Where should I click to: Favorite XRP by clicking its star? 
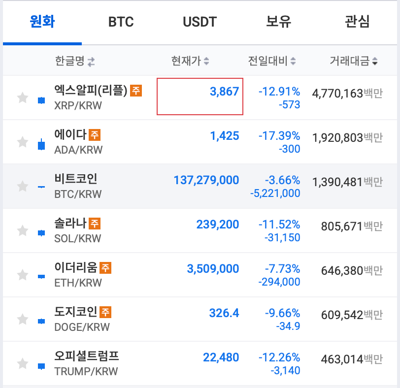click(22, 97)
